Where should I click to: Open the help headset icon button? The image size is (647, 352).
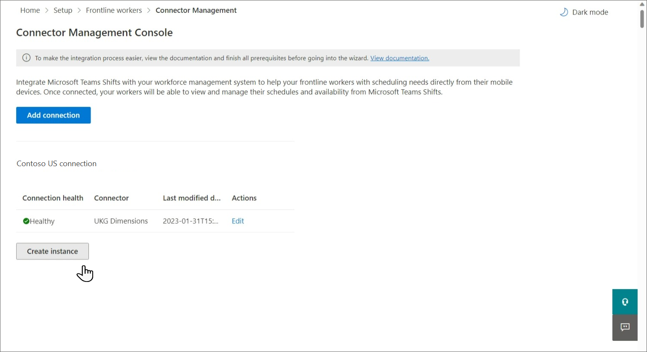[x=625, y=302]
